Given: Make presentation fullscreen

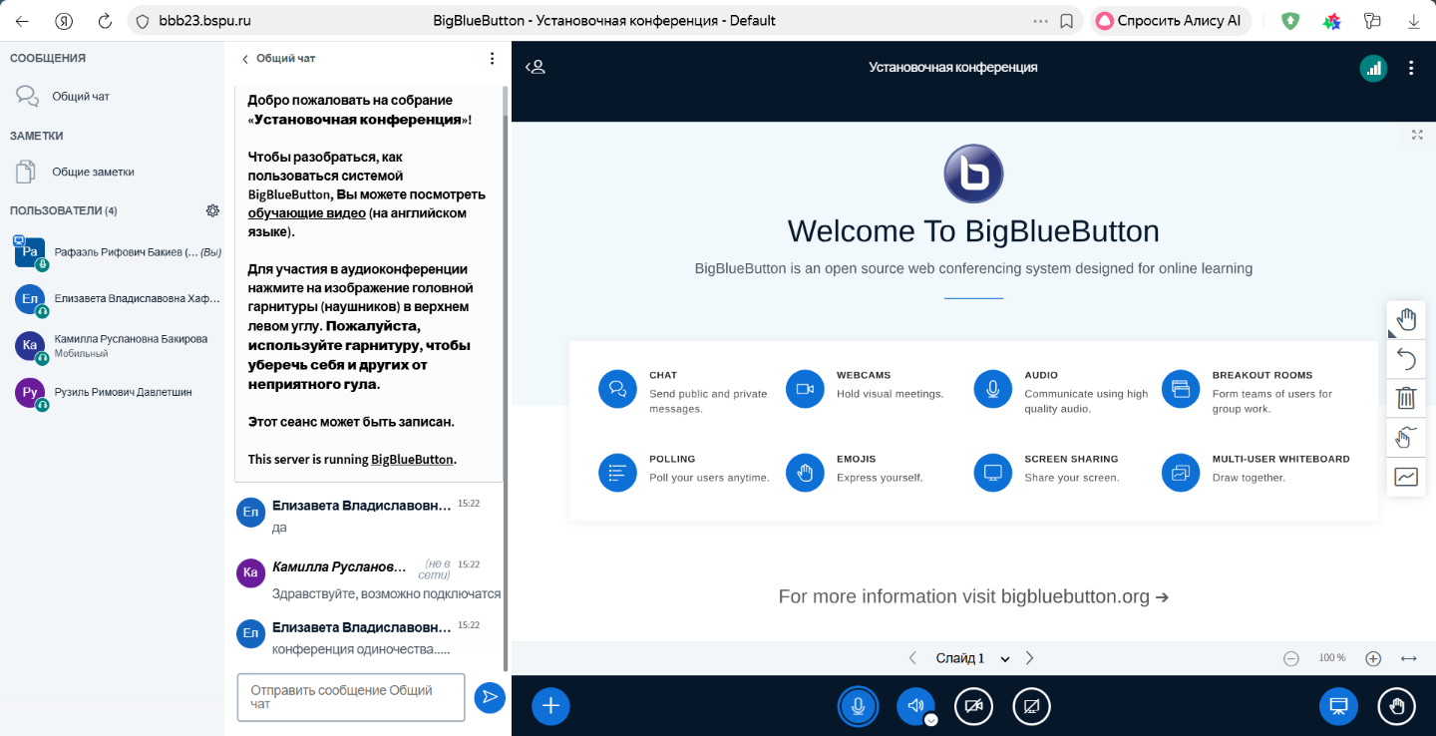Looking at the screenshot, I should pos(1417,135).
